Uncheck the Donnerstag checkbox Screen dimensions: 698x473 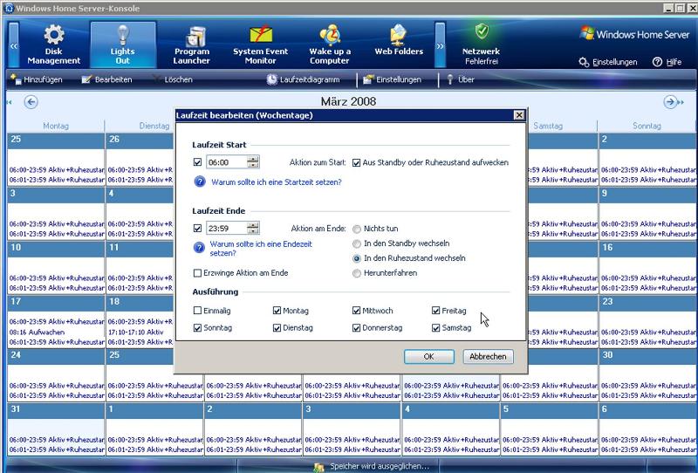tap(356, 328)
